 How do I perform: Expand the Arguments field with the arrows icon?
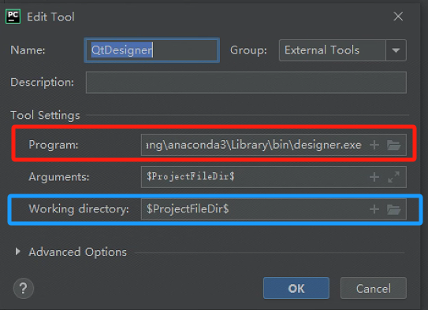pyautogui.click(x=393, y=177)
